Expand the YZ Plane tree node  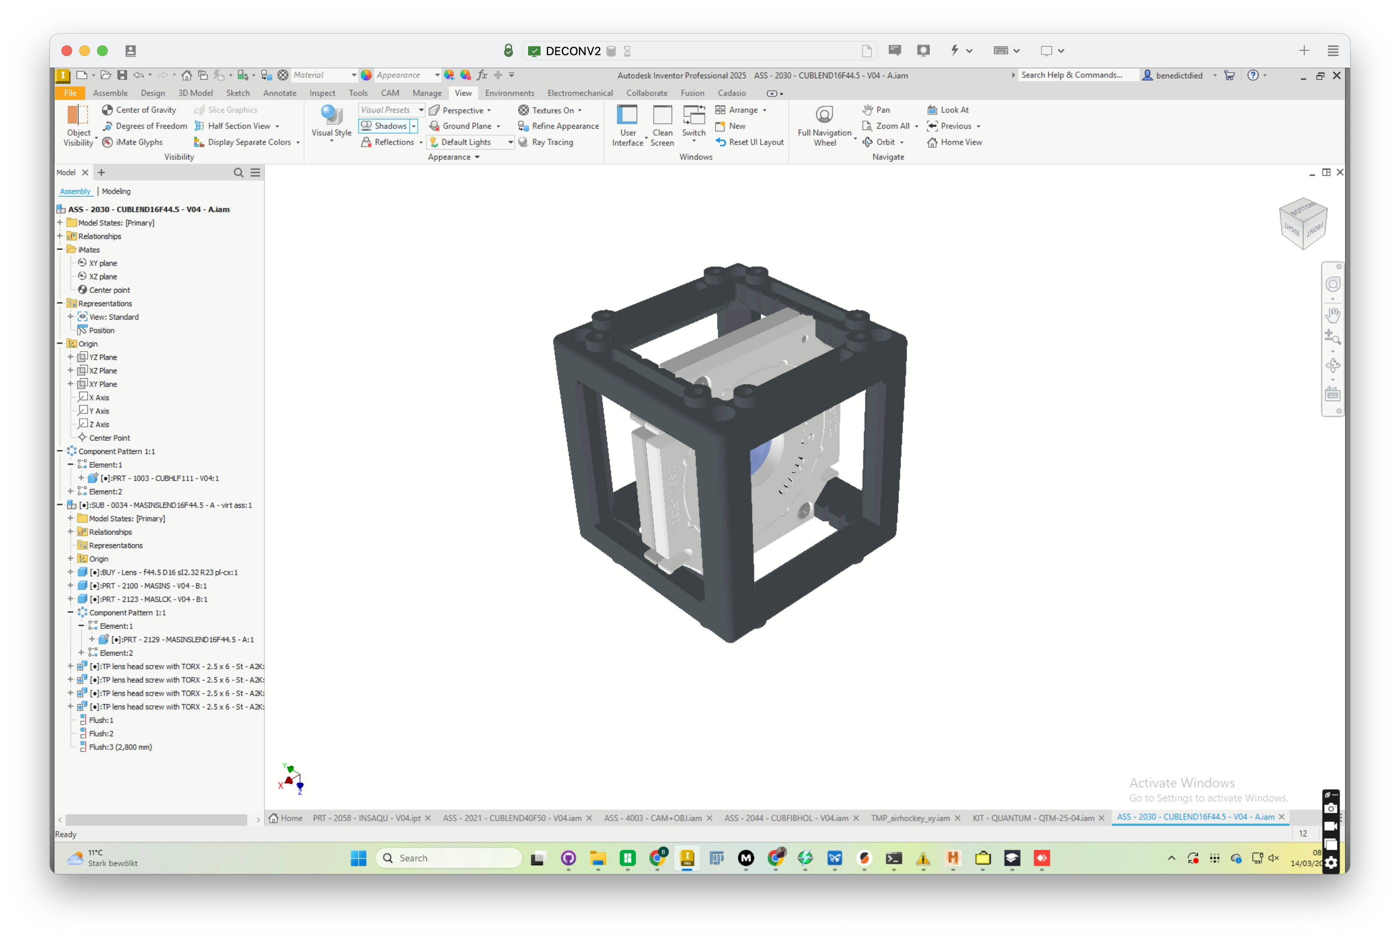click(x=70, y=357)
